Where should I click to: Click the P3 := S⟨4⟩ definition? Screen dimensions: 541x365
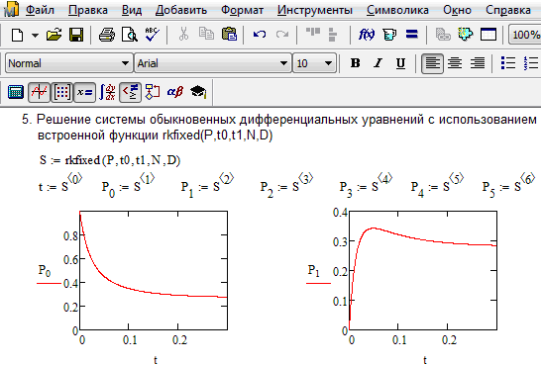click(366, 185)
